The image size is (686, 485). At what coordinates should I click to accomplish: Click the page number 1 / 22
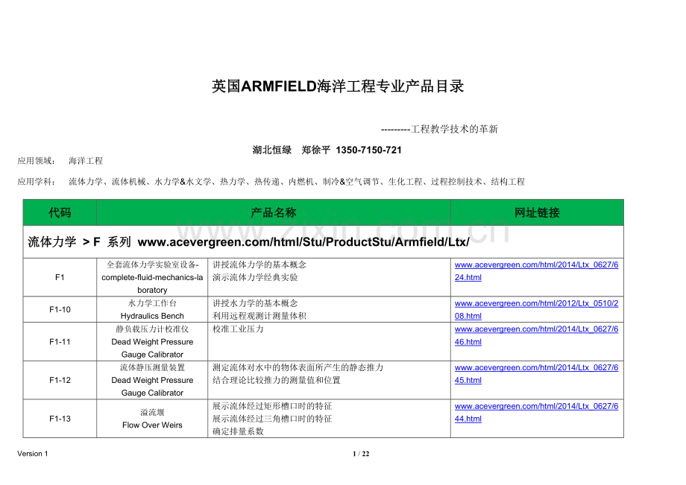click(361, 454)
